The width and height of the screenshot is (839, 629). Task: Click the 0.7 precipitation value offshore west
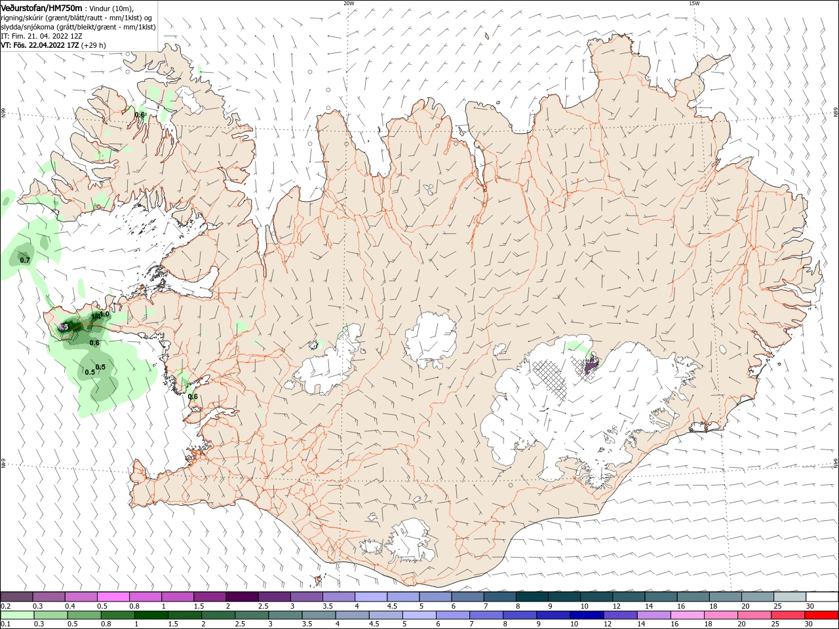pos(25,260)
